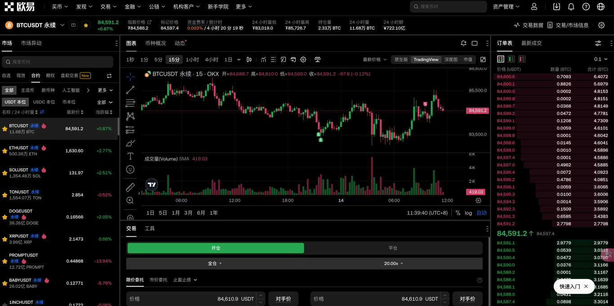Image resolution: width=614 pixels, height=306 pixels.
Task: Open the 0.1 order book depth dropdown
Action: tap(601, 59)
